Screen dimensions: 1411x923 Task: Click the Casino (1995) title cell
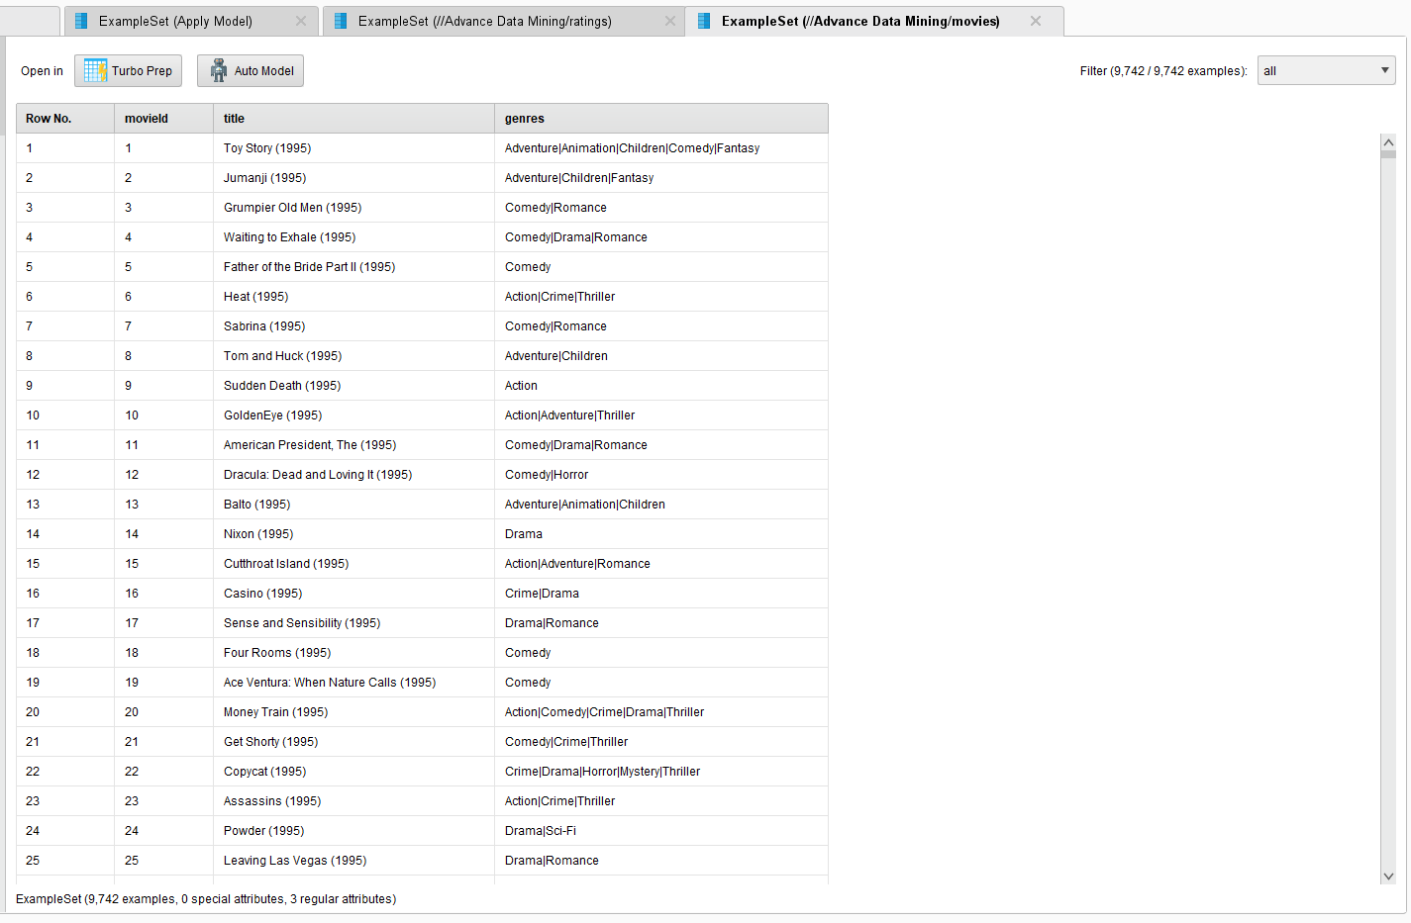[353, 594]
